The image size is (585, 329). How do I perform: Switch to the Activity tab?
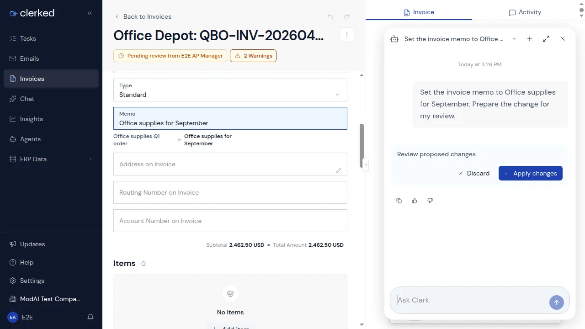[x=525, y=12]
